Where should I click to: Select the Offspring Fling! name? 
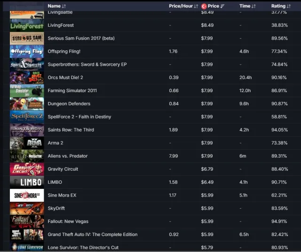[x=64, y=51]
